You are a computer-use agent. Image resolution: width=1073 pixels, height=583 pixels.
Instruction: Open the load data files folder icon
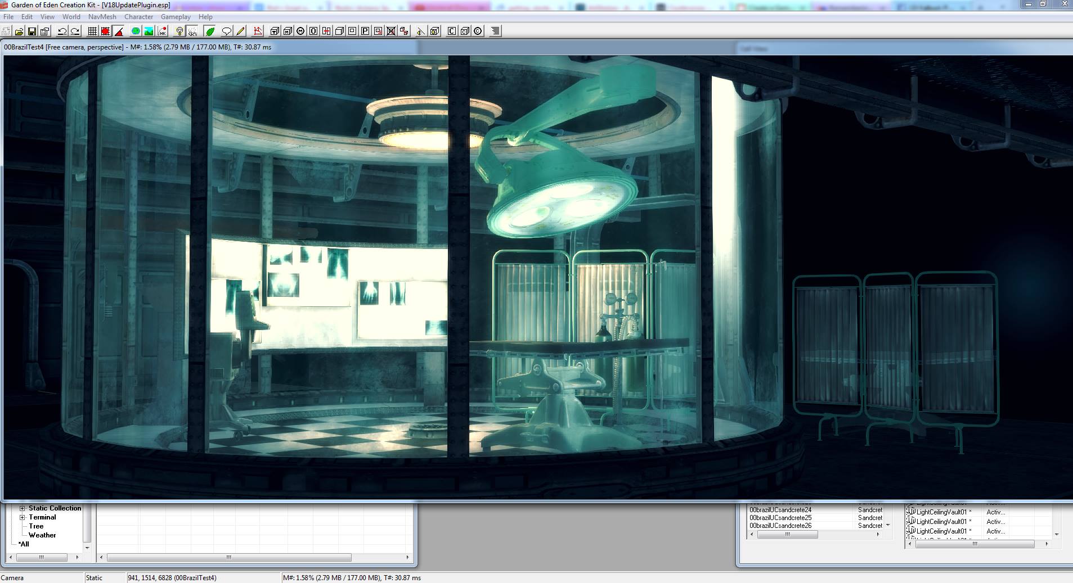(x=19, y=31)
